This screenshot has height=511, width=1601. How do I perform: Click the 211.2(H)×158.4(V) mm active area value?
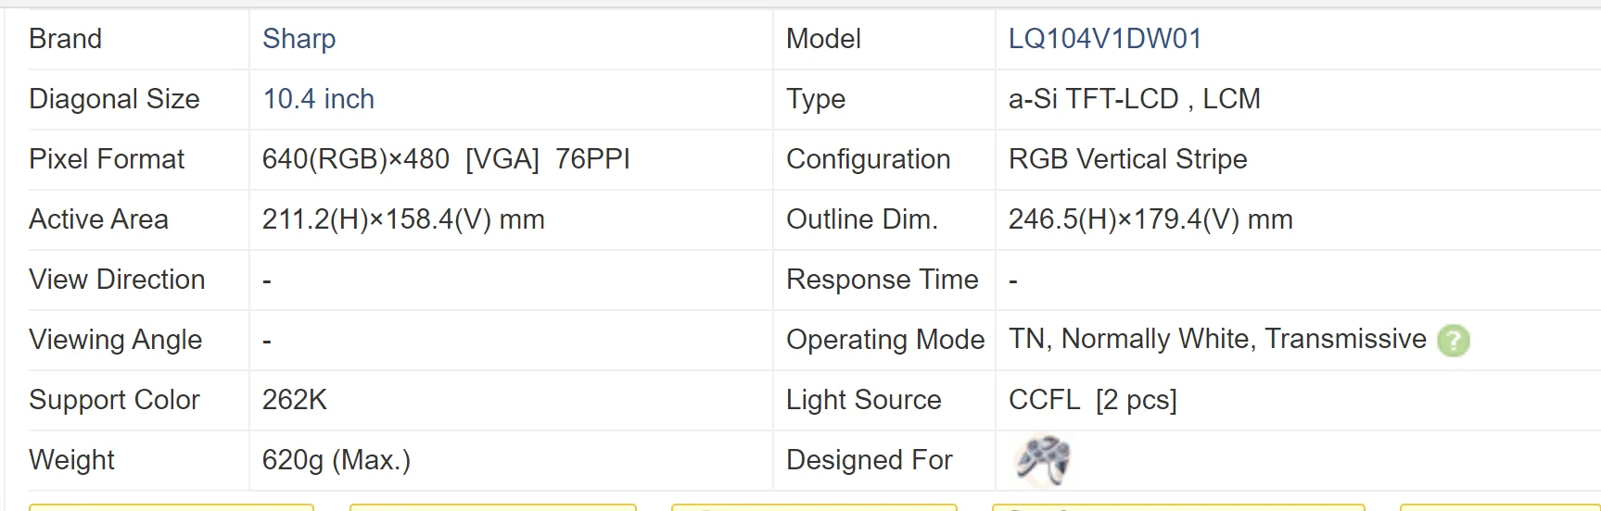tap(403, 219)
